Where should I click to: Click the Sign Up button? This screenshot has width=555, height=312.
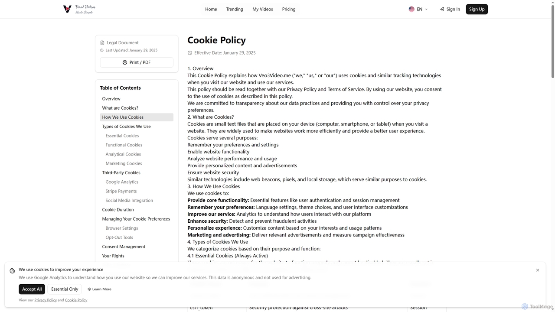[x=477, y=9]
